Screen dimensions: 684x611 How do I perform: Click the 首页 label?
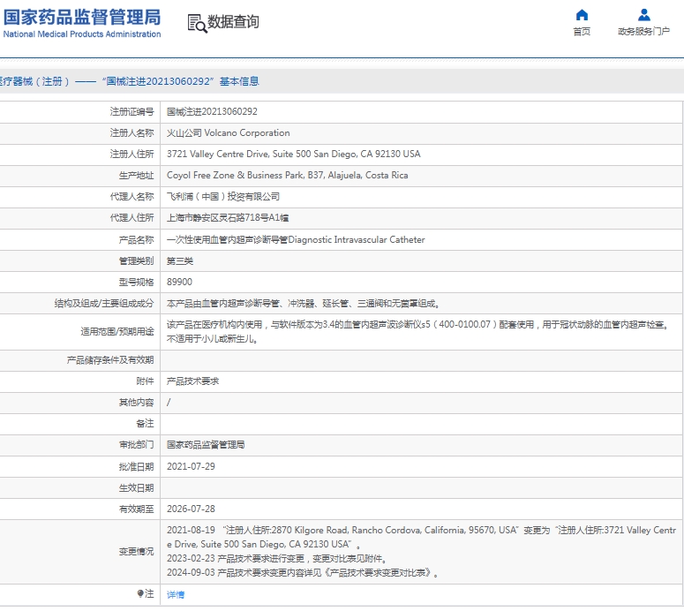[x=582, y=32]
